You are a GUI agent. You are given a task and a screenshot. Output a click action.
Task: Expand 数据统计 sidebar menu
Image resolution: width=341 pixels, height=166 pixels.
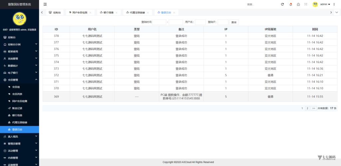(x=20, y=66)
